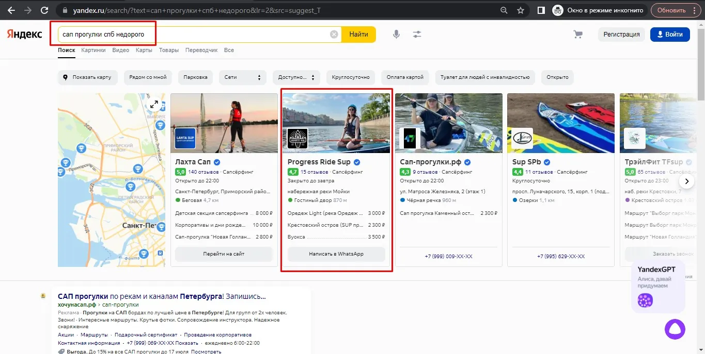The height and width of the screenshot is (354, 705).
Task: Start voice search microphone icon
Action: point(396,35)
